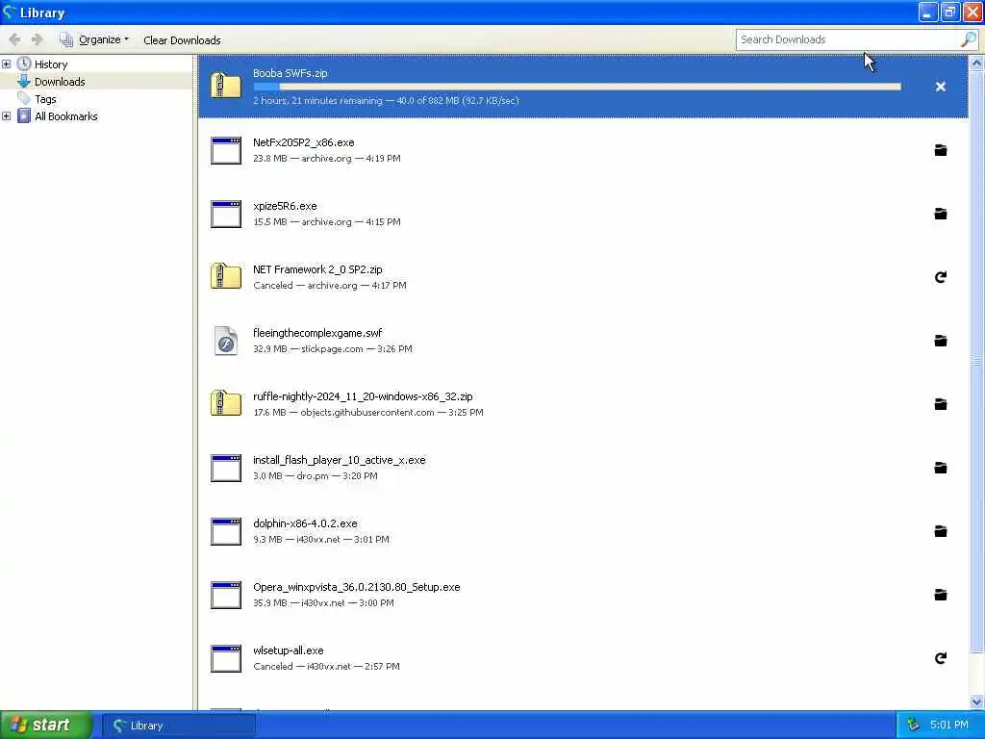Click the NetFx20SP2_x86.exe program icon
985x739 pixels.
(x=225, y=150)
